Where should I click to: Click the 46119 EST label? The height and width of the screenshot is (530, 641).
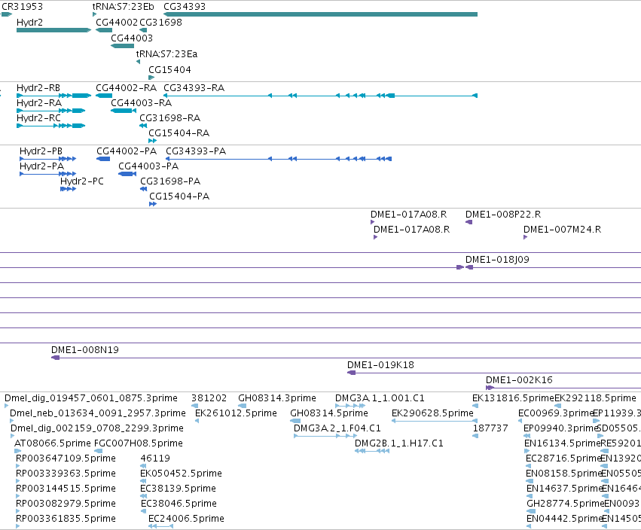point(155,459)
